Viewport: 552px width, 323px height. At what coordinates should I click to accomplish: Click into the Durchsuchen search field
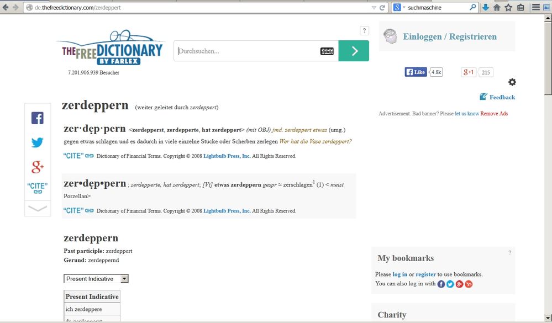pos(246,51)
